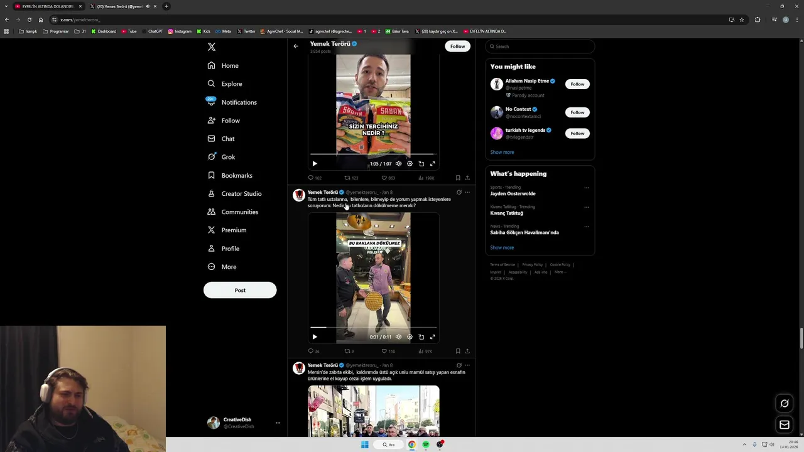Image resolution: width=804 pixels, height=452 pixels.
Task: Fullscreen the 0:01 / 0:11 video
Action: pos(432,336)
